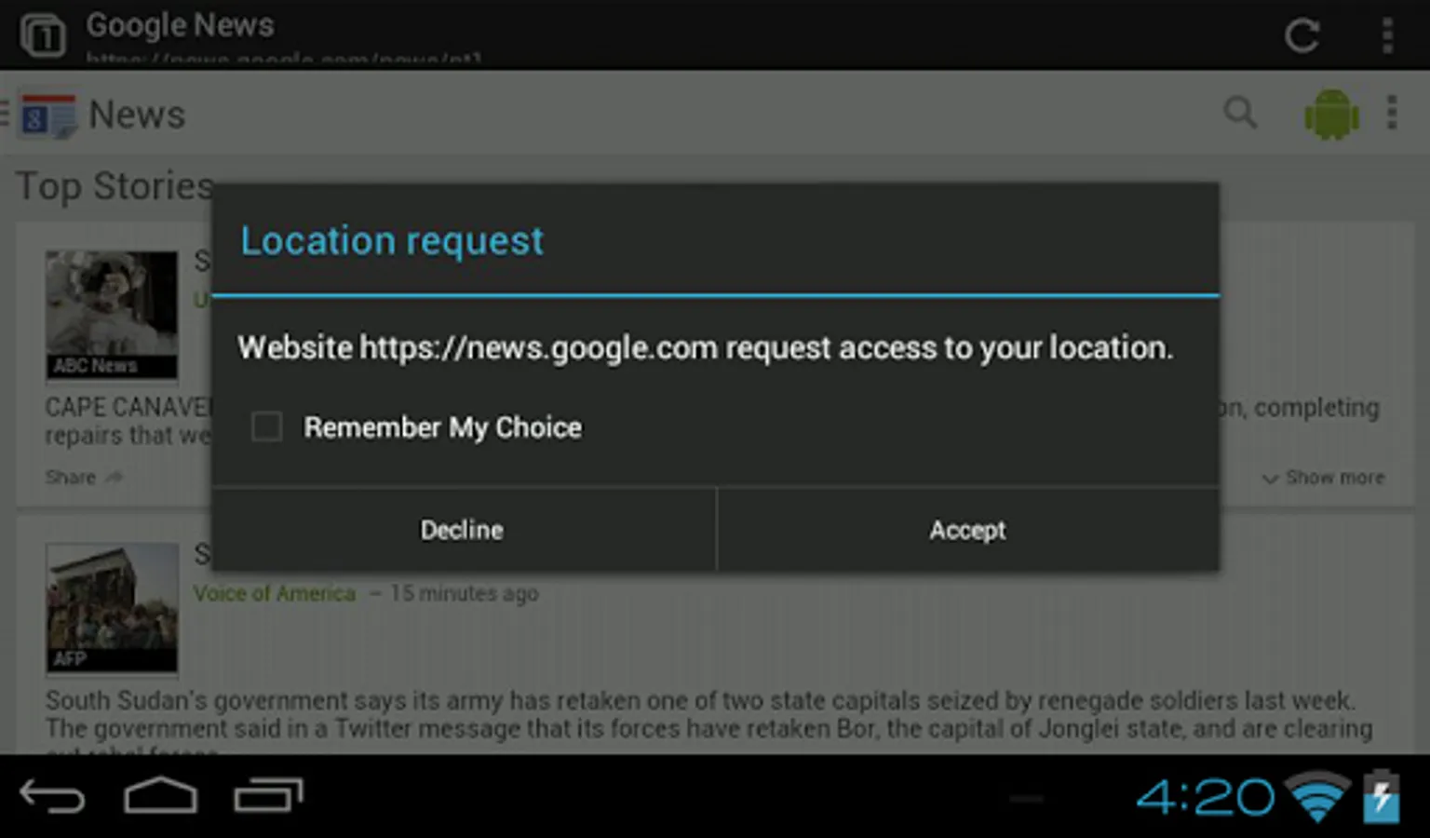Open the AFP story thumbnail
The image size is (1430, 838).
point(112,608)
